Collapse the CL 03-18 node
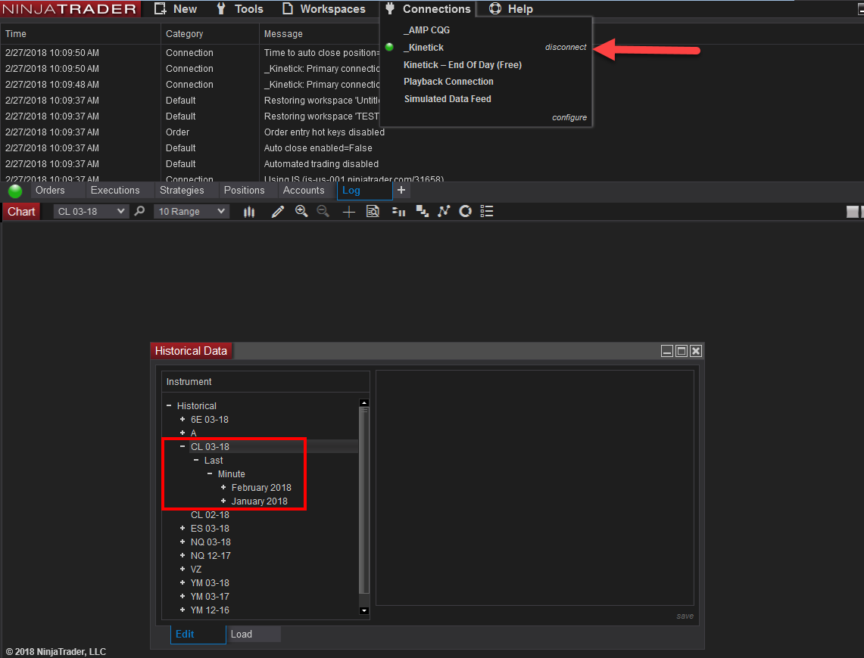Image resolution: width=864 pixels, height=658 pixels. (x=182, y=446)
